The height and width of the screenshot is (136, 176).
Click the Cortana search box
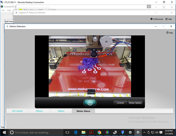pyautogui.click(x=36, y=132)
